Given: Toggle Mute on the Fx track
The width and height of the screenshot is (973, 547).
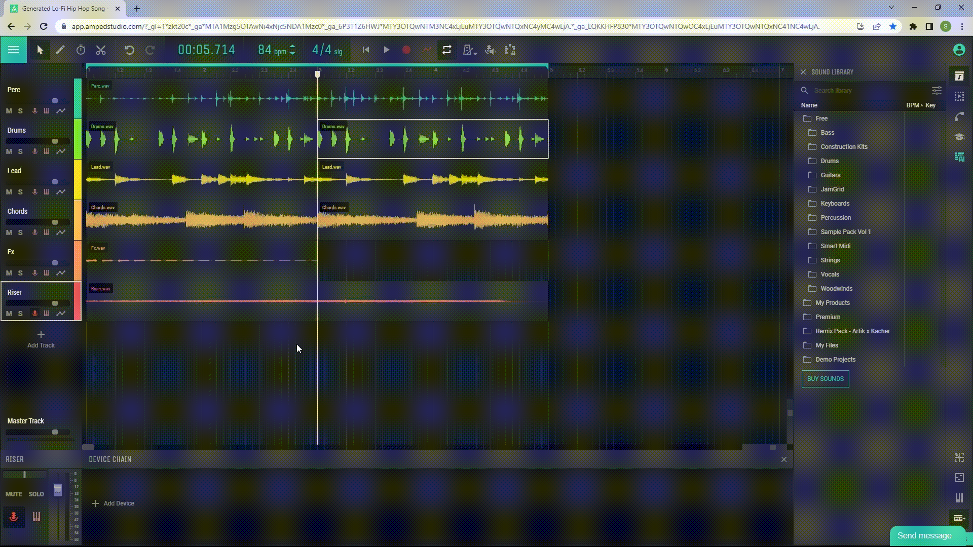Looking at the screenshot, I should pos(9,272).
